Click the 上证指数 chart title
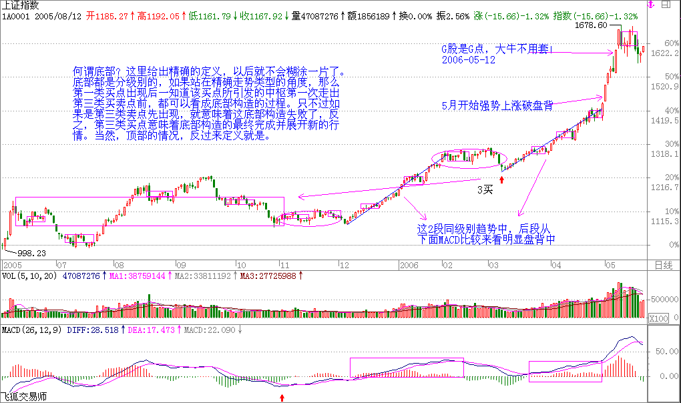This screenshot has width=681, height=403. click(x=21, y=5)
